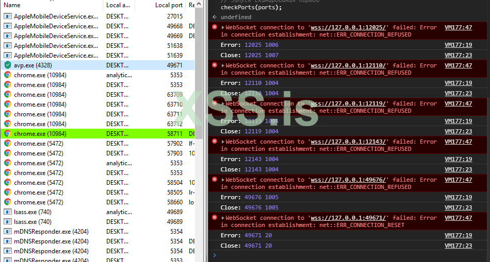Screen dimensions: 490x262
Task: Open the wss://127.0.0.1:12025/ link
Action: pyautogui.click(x=349, y=27)
